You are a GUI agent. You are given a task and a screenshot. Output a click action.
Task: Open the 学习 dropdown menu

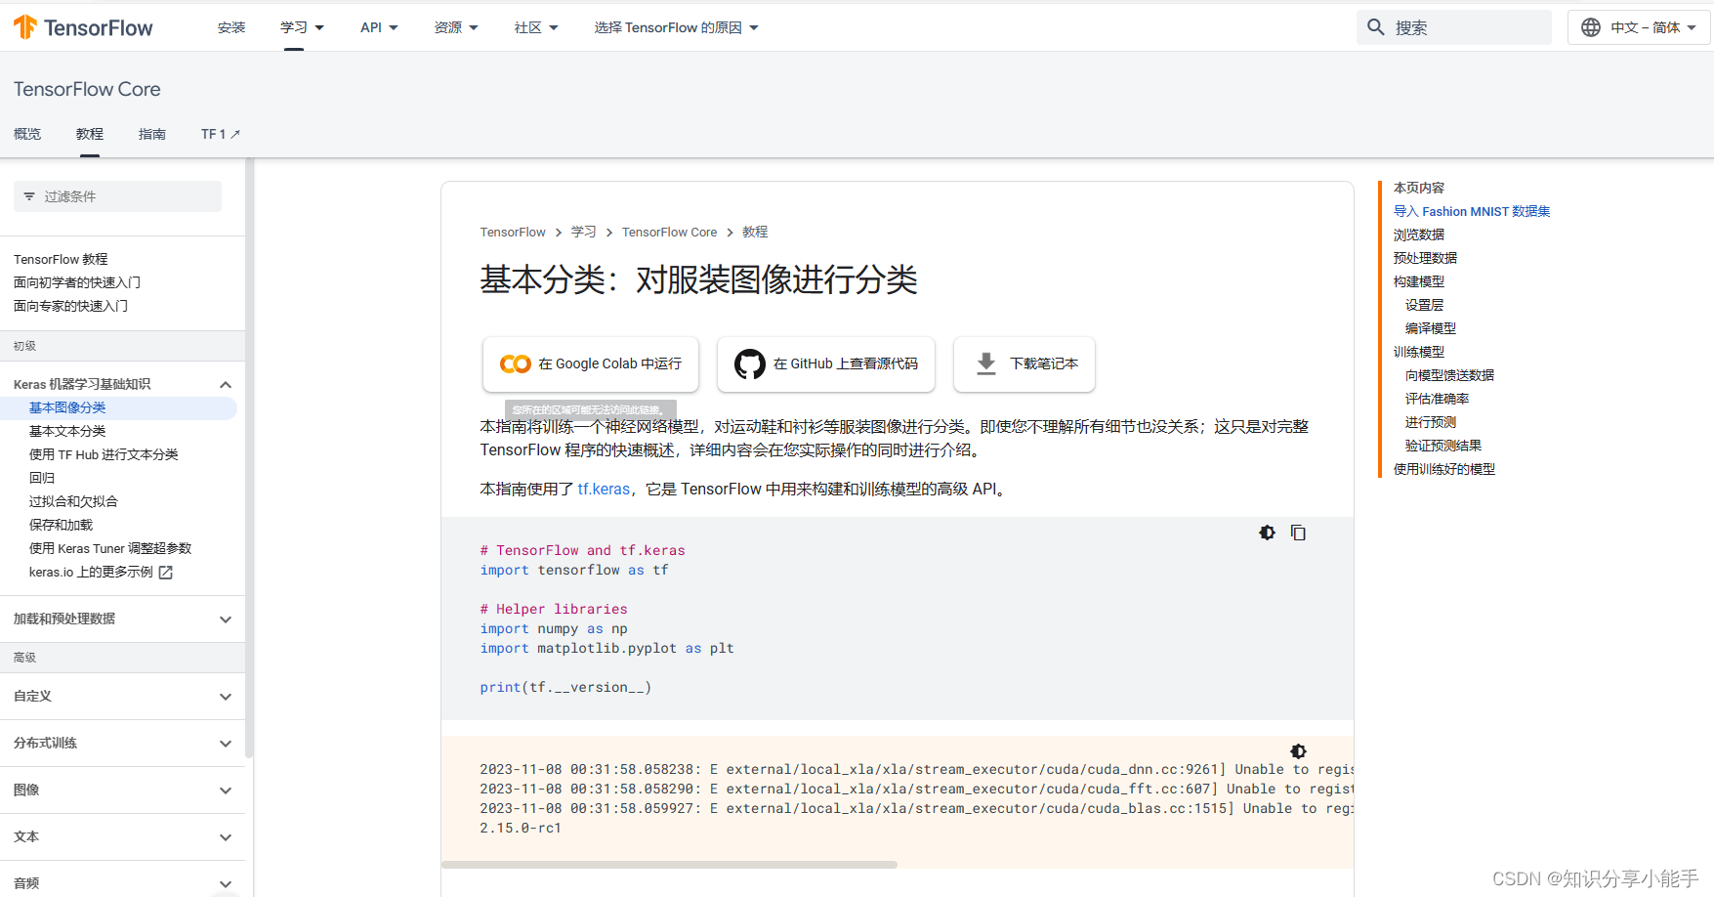point(302,27)
